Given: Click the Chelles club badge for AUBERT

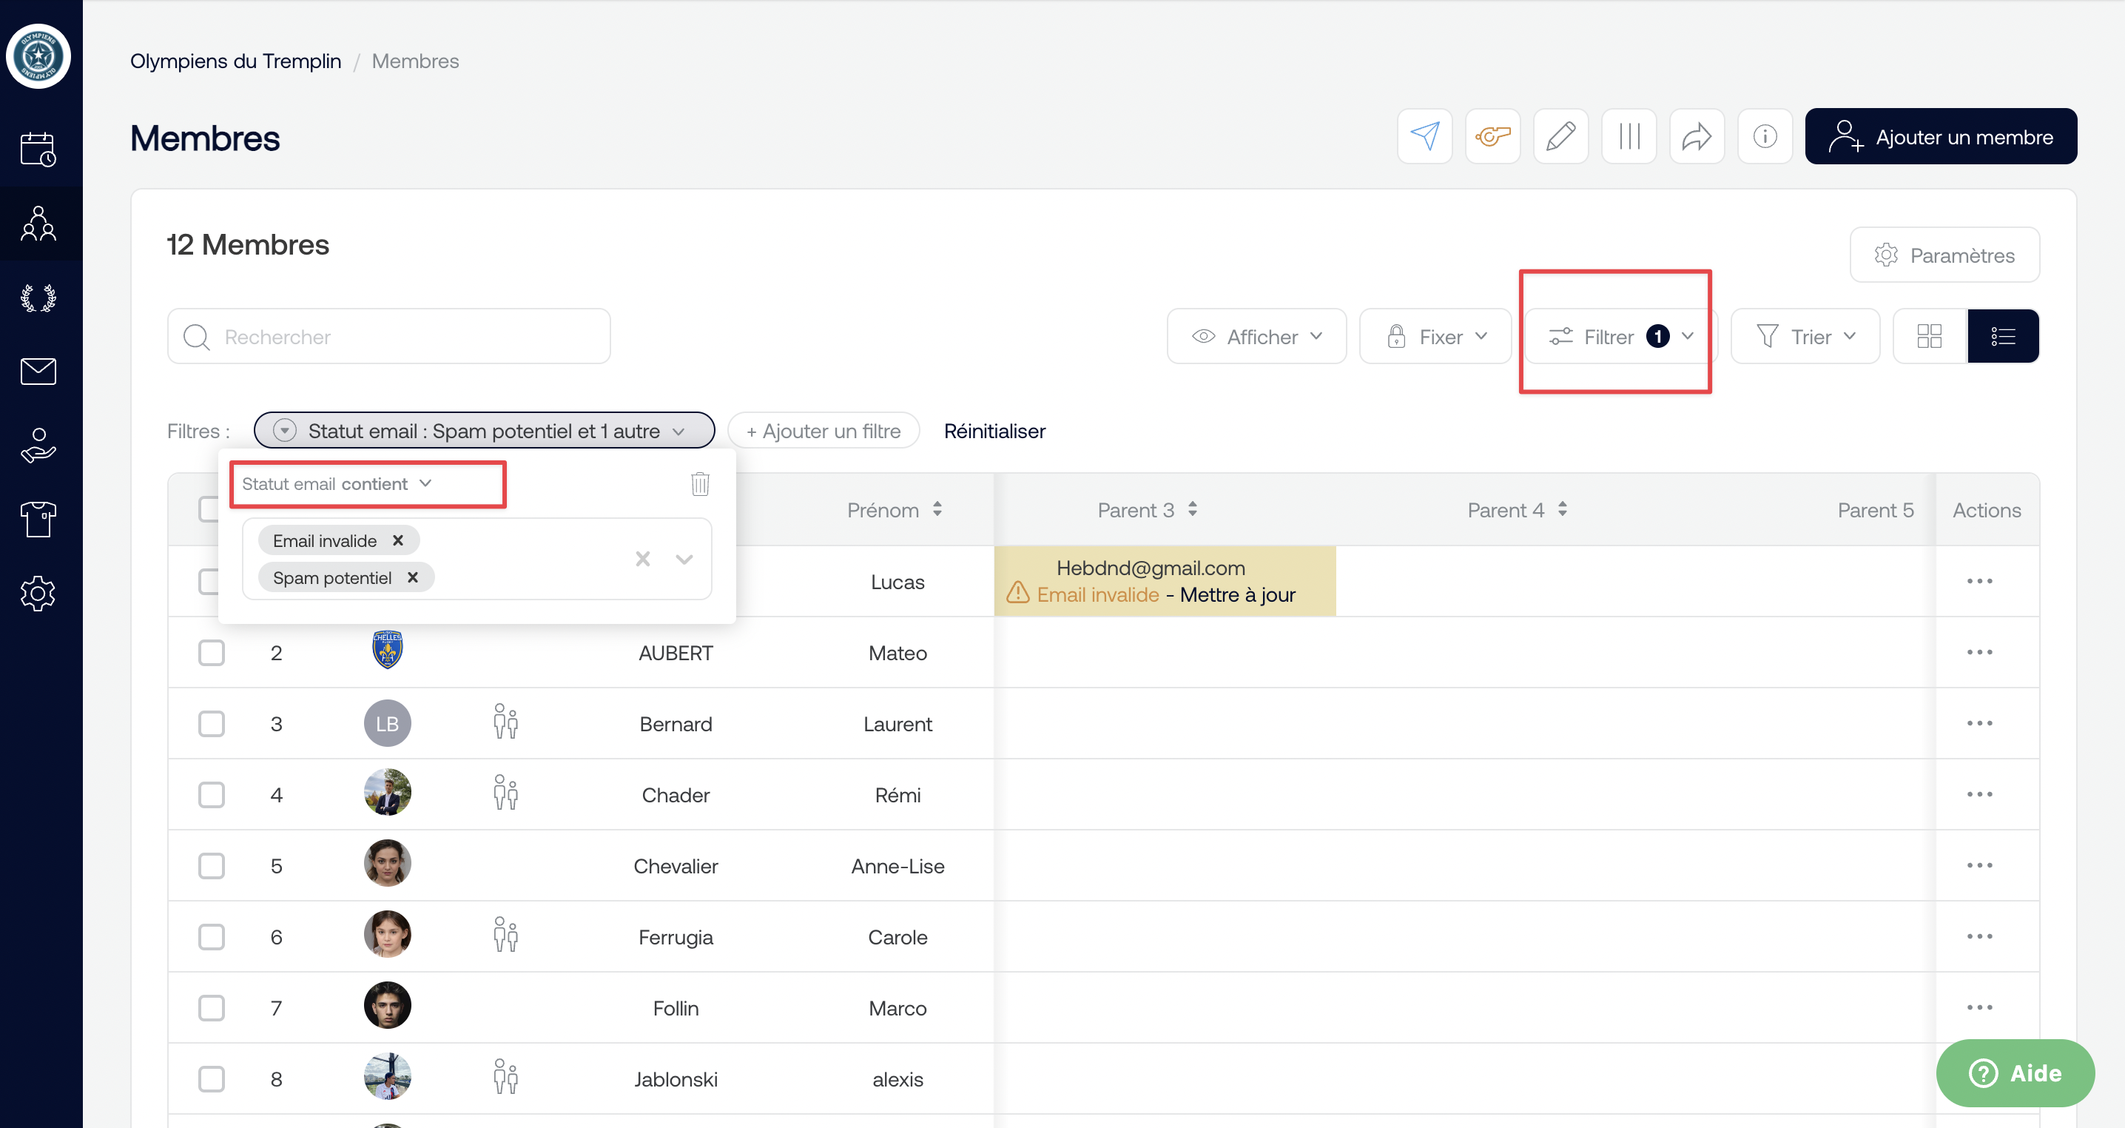Looking at the screenshot, I should coord(387,649).
